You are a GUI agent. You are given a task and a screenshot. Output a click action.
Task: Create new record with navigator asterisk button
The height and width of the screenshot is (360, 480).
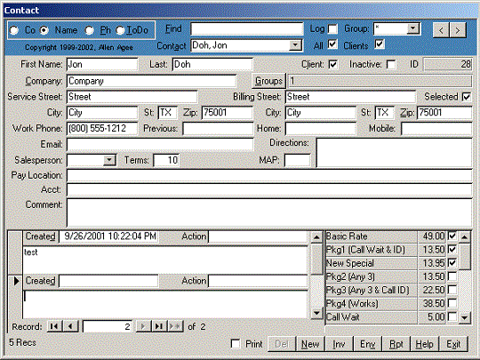pos(176,326)
